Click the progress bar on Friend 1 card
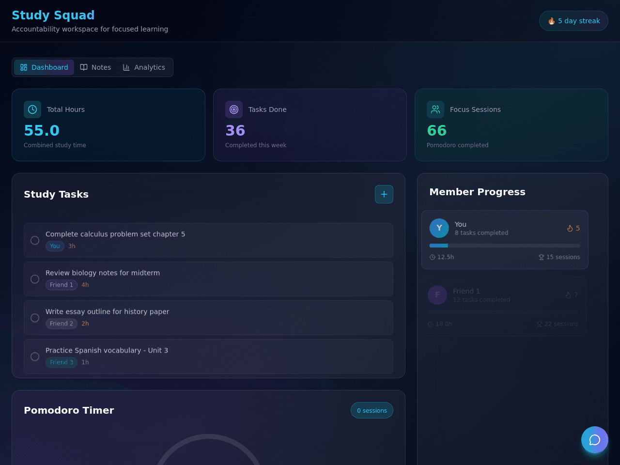The height and width of the screenshot is (465, 620). click(503, 312)
